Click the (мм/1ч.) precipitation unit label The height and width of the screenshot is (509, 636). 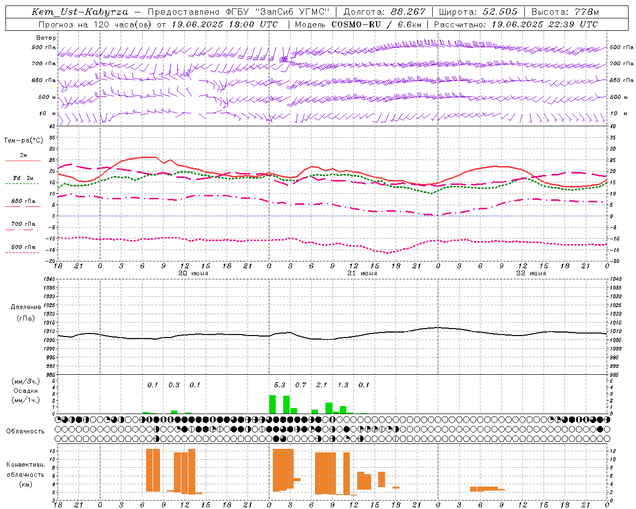coord(26,400)
